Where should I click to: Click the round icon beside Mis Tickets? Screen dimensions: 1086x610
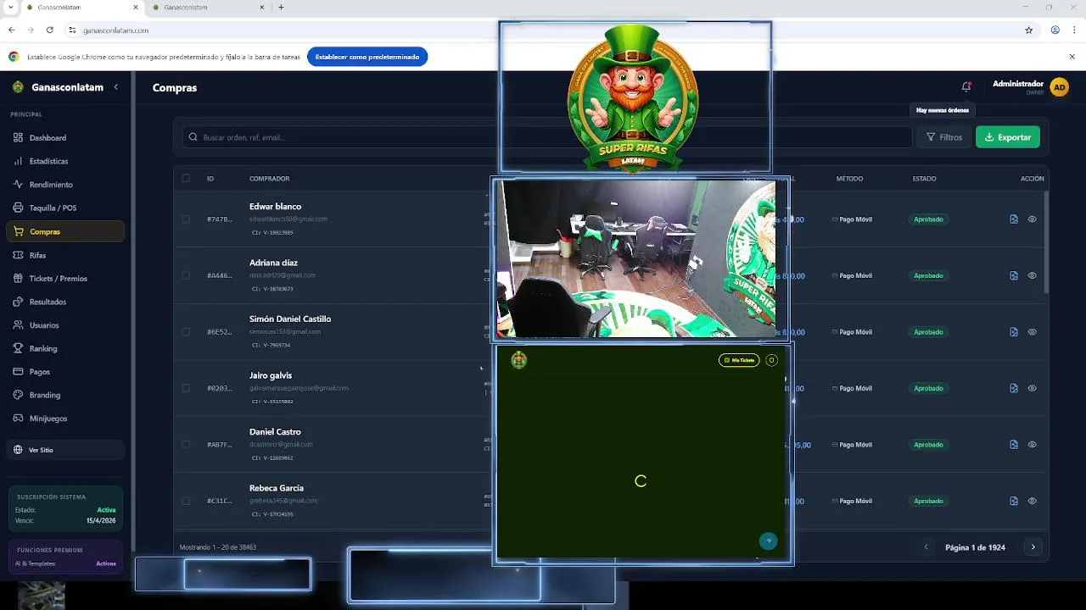point(771,360)
